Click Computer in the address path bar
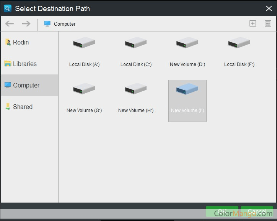 pyautogui.click(x=64, y=24)
